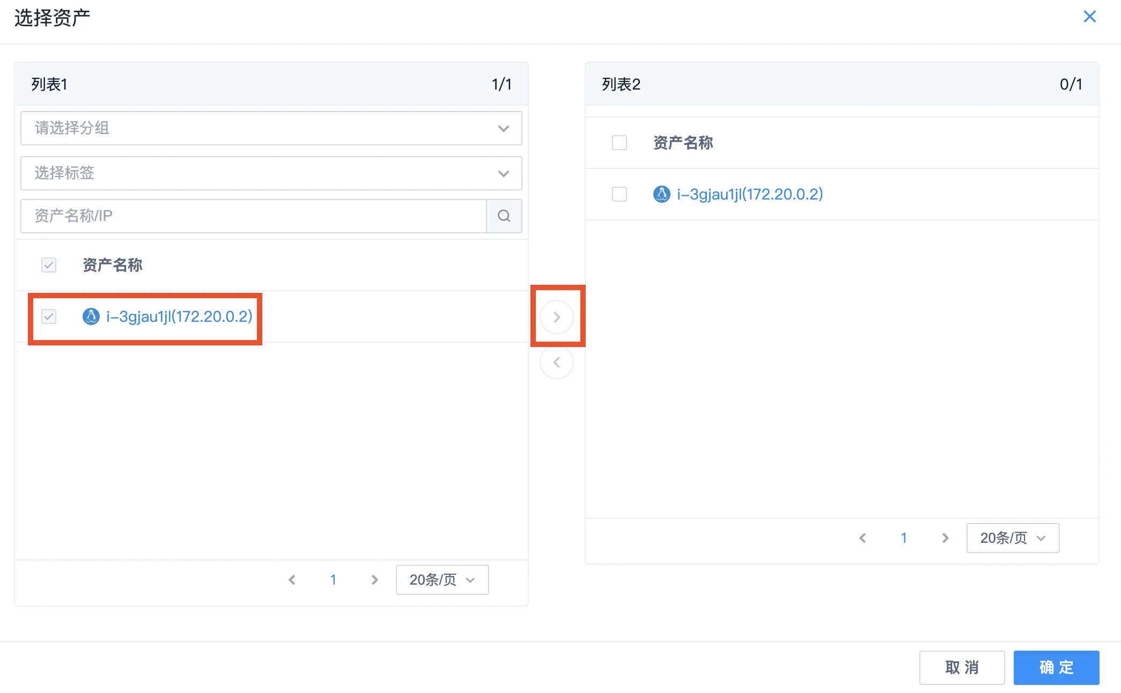Viewport: 1121px width, 693px height.
Task: Click the 取消 cancel button
Action: click(x=962, y=667)
